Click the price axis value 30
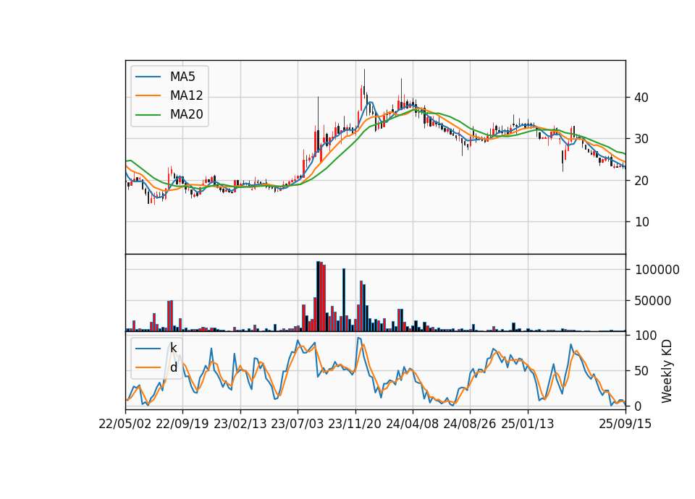This screenshot has height=499, width=695. [x=641, y=139]
